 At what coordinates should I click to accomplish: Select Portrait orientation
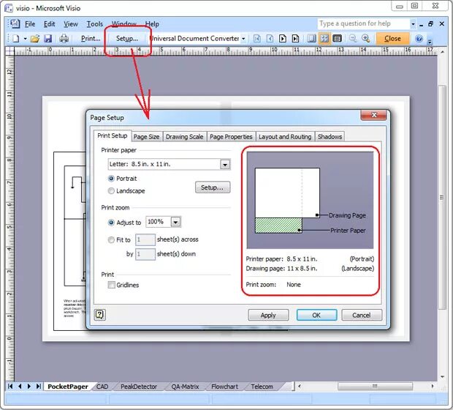coord(111,179)
